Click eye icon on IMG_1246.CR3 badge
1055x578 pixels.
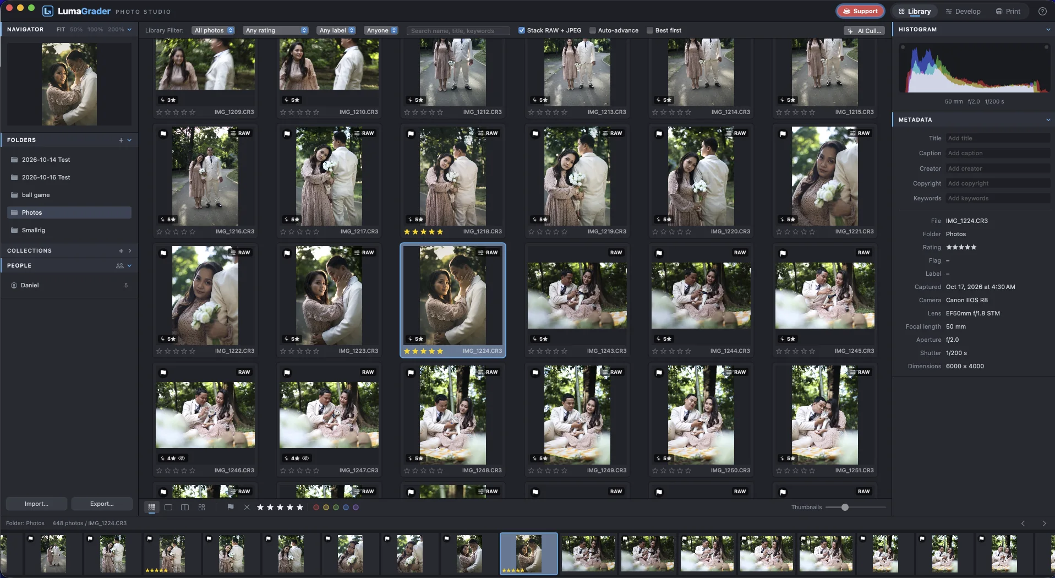(x=182, y=458)
